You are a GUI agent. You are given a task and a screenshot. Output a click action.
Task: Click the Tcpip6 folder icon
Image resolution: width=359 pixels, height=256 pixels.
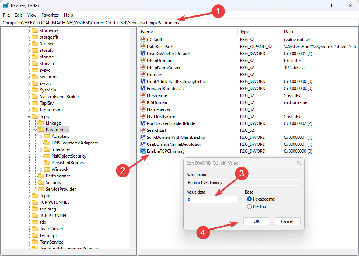35,196
